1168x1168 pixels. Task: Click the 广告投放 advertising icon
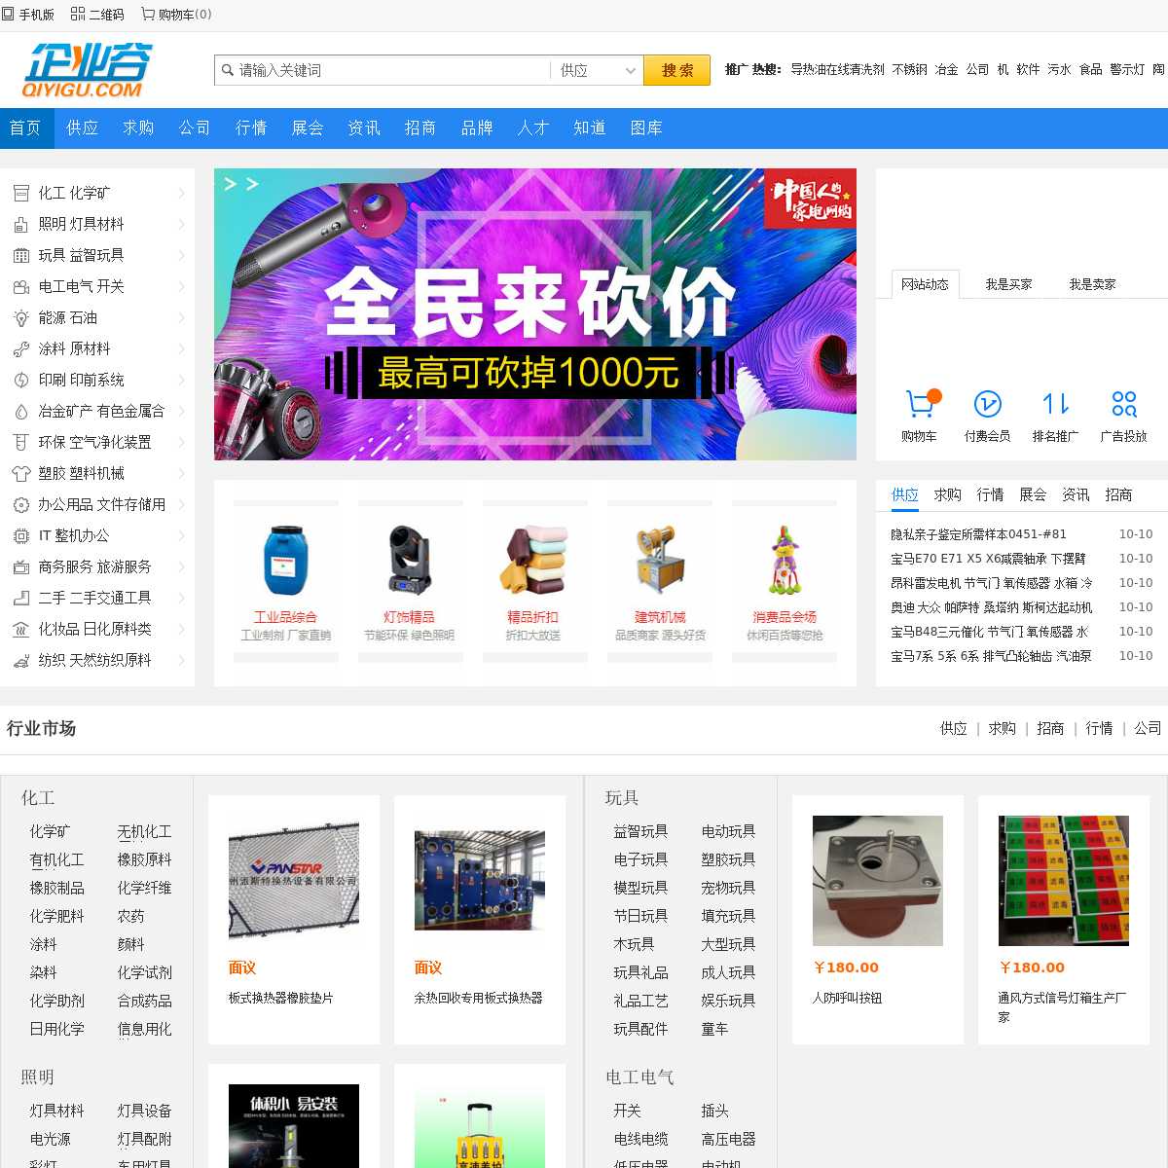pyautogui.click(x=1123, y=403)
